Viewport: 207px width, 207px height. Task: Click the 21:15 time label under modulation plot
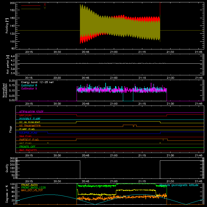point(142,104)
